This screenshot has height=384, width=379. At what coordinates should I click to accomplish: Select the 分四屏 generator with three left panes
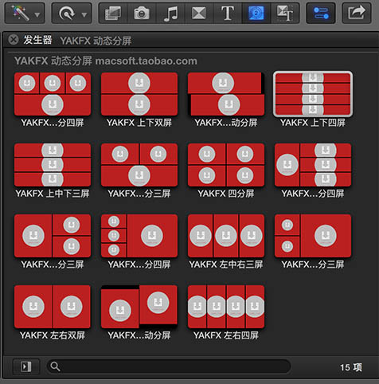tap(139, 236)
